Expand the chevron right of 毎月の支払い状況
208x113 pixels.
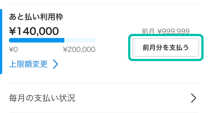[194, 98]
